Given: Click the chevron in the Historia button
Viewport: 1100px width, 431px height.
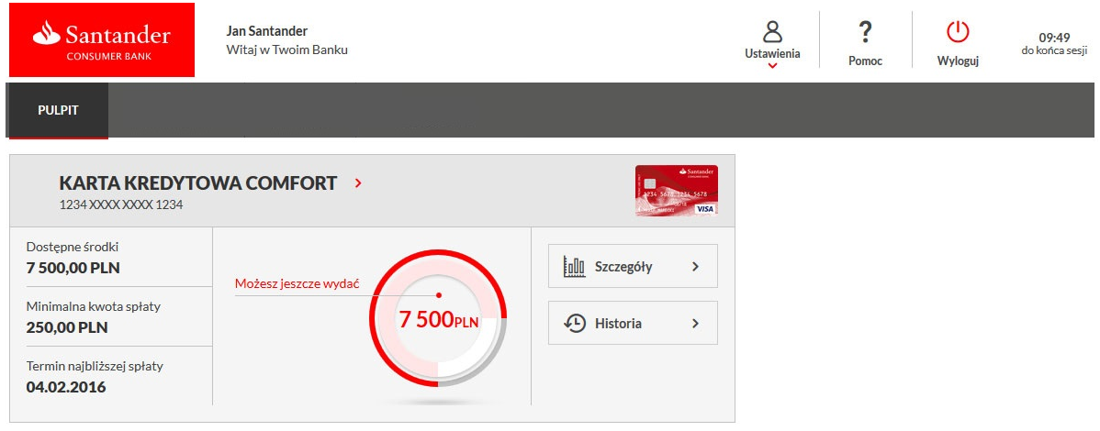Looking at the screenshot, I should tap(695, 323).
